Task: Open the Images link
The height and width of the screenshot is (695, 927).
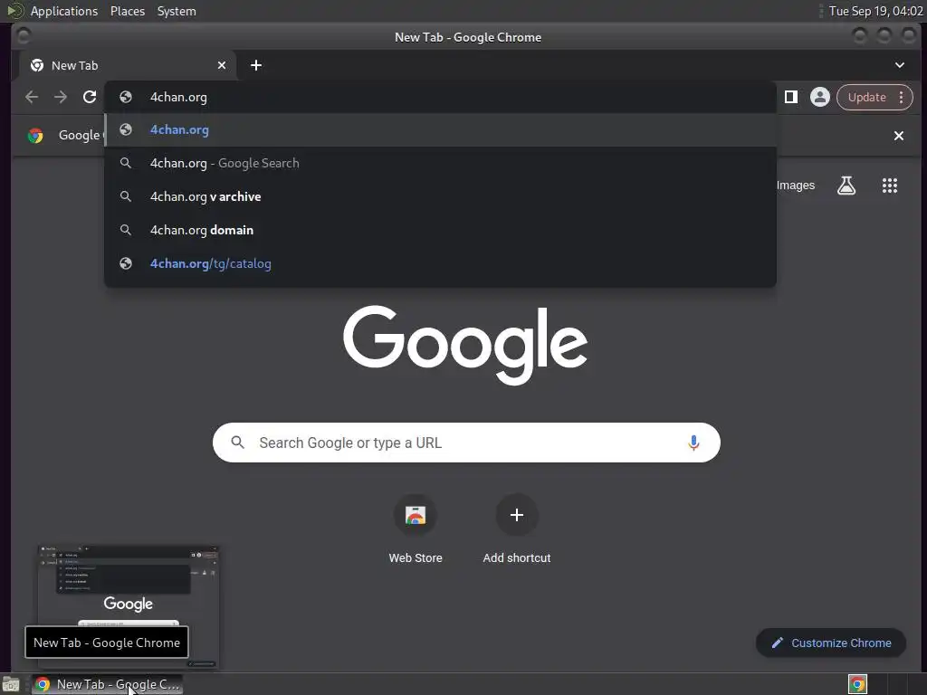Action: click(x=795, y=186)
